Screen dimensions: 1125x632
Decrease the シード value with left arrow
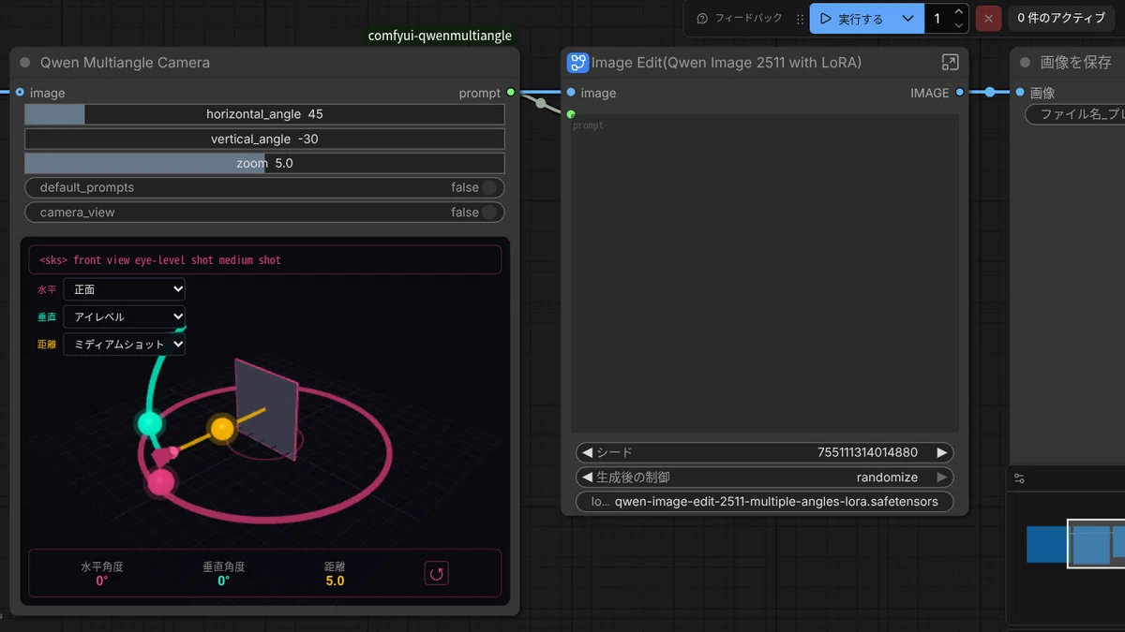pyautogui.click(x=588, y=452)
